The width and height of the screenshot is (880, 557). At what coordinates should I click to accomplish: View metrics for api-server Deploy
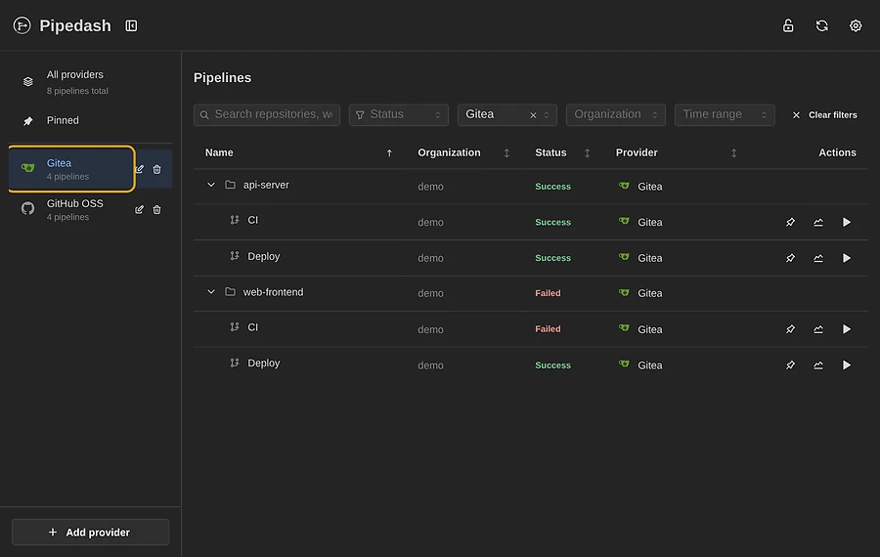pyautogui.click(x=818, y=258)
